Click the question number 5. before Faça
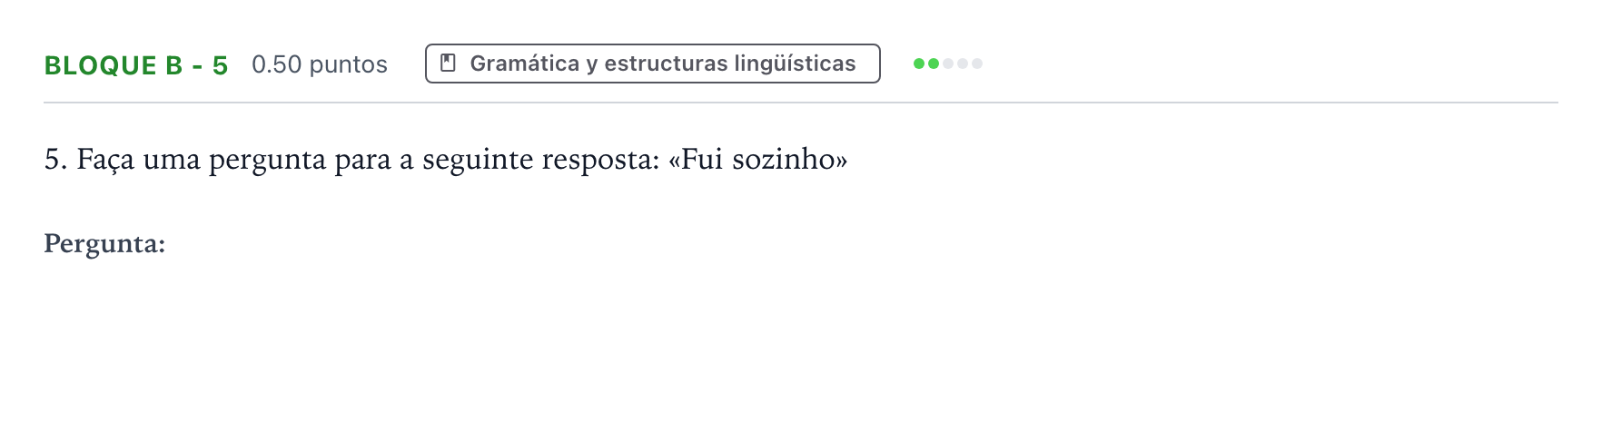The height and width of the screenshot is (441, 1602). 55,160
